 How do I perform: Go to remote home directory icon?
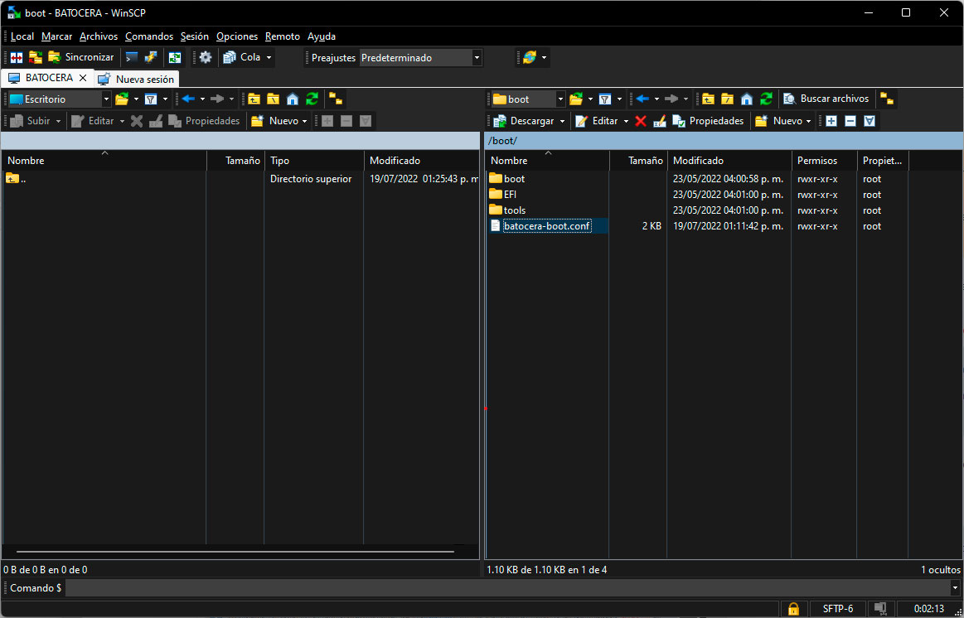pyautogui.click(x=747, y=99)
